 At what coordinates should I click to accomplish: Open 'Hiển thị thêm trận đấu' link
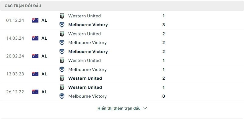pos(119,108)
